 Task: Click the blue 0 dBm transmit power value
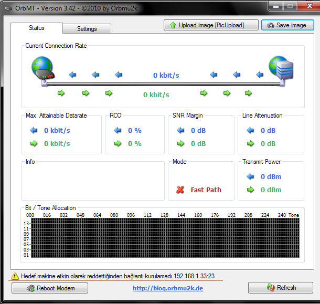tap(271, 176)
